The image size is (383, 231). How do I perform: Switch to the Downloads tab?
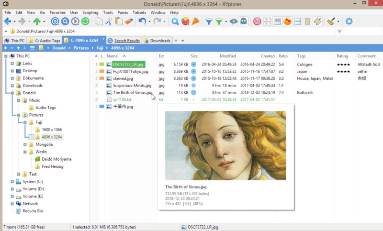coord(158,41)
